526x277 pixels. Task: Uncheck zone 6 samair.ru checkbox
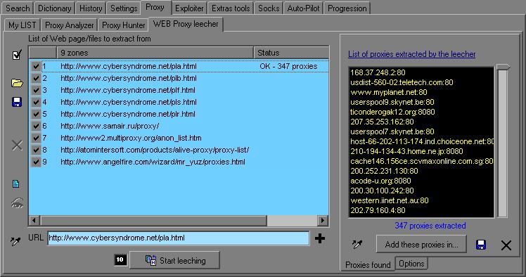(36, 126)
